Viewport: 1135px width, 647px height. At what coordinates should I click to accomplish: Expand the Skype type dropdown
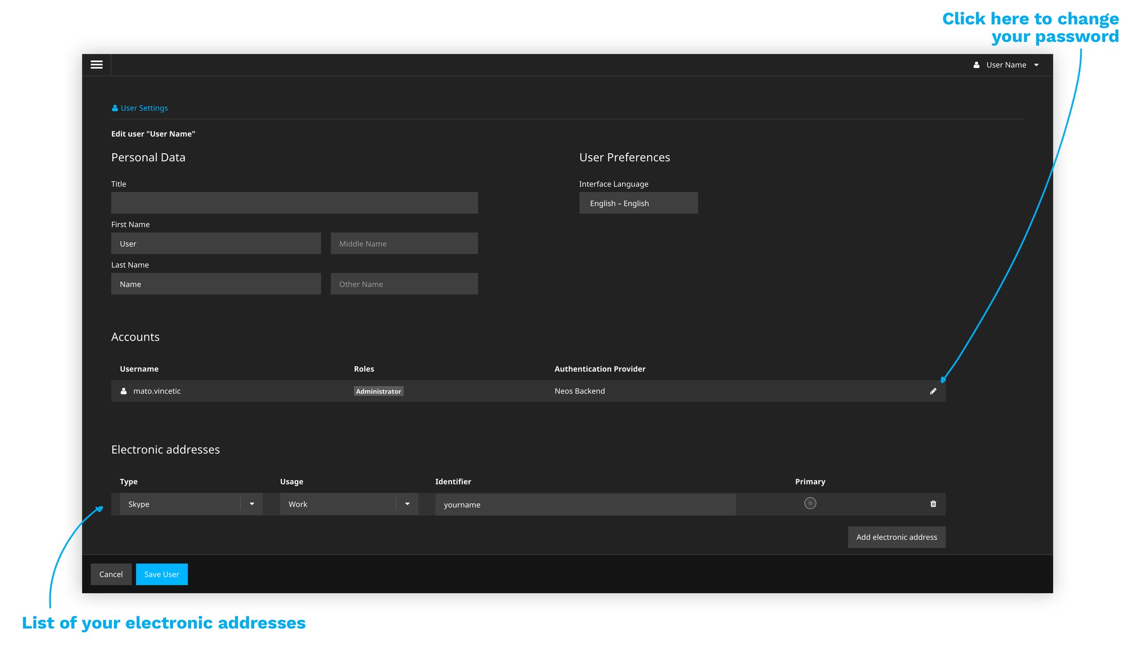point(191,504)
